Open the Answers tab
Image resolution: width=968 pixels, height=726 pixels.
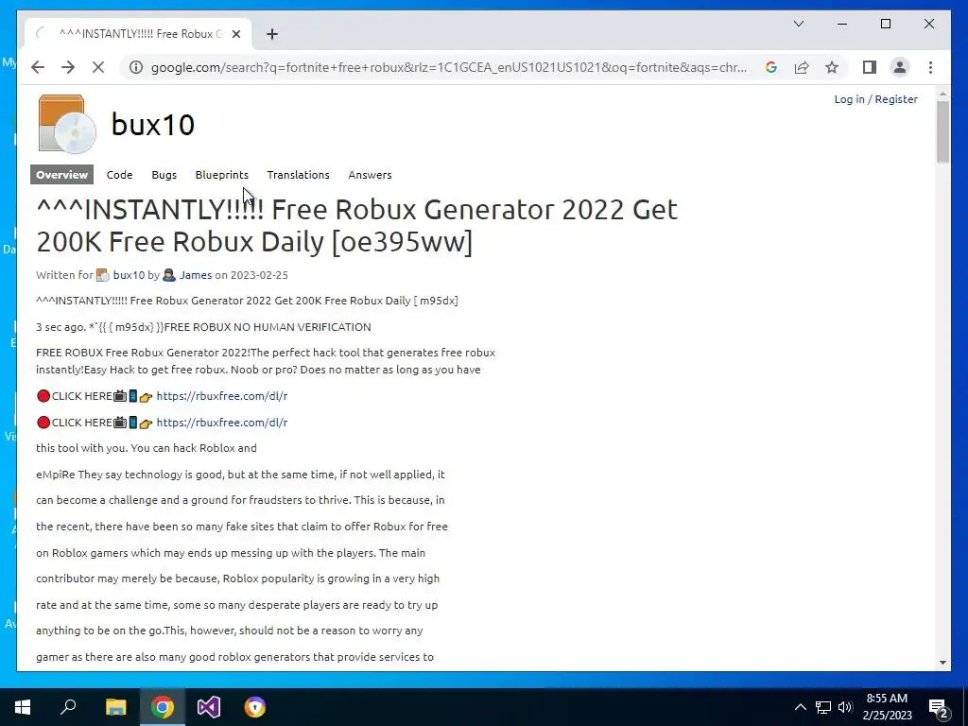pyautogui.click(x=370, y=175)
